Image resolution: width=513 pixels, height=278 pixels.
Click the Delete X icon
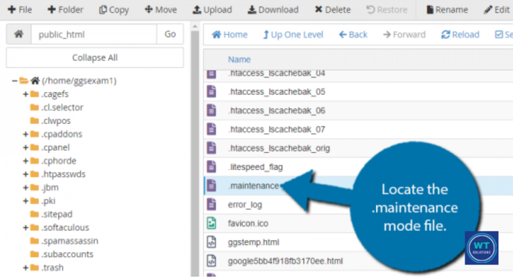click(319, 10)
